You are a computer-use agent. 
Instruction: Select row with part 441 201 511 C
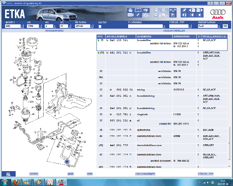point(162,60)
